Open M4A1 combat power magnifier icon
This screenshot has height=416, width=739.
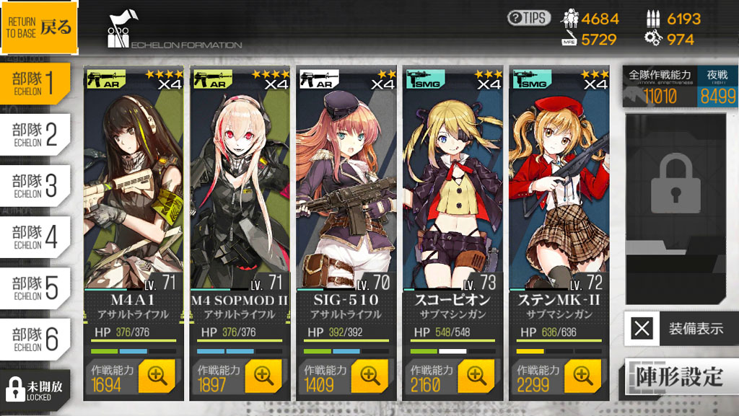157,376
